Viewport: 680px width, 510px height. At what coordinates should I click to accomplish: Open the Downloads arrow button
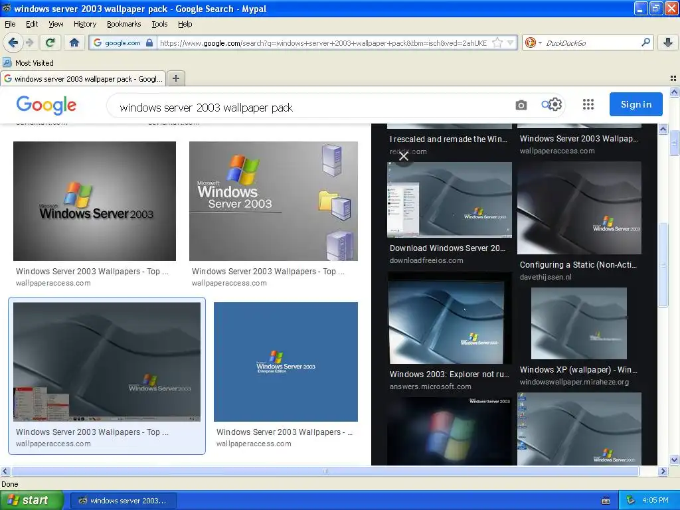click(x=668, y=42)
